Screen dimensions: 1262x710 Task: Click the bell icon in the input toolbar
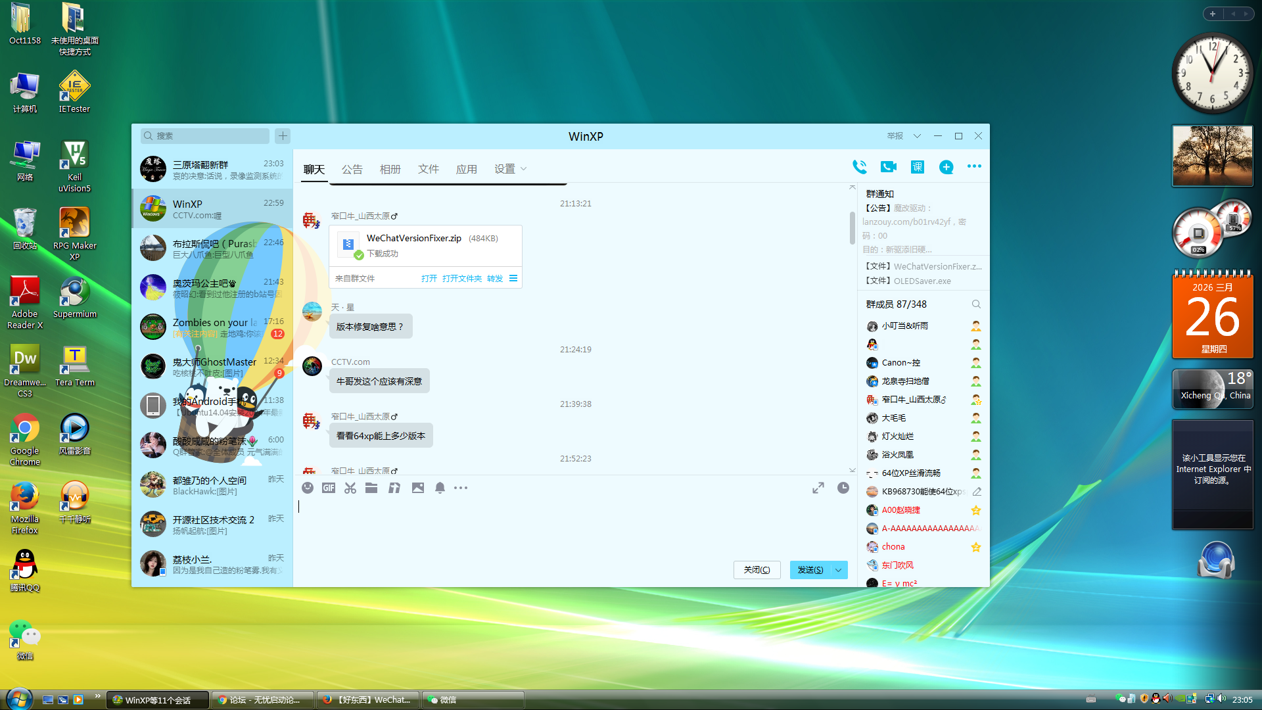tap(440, 488)
